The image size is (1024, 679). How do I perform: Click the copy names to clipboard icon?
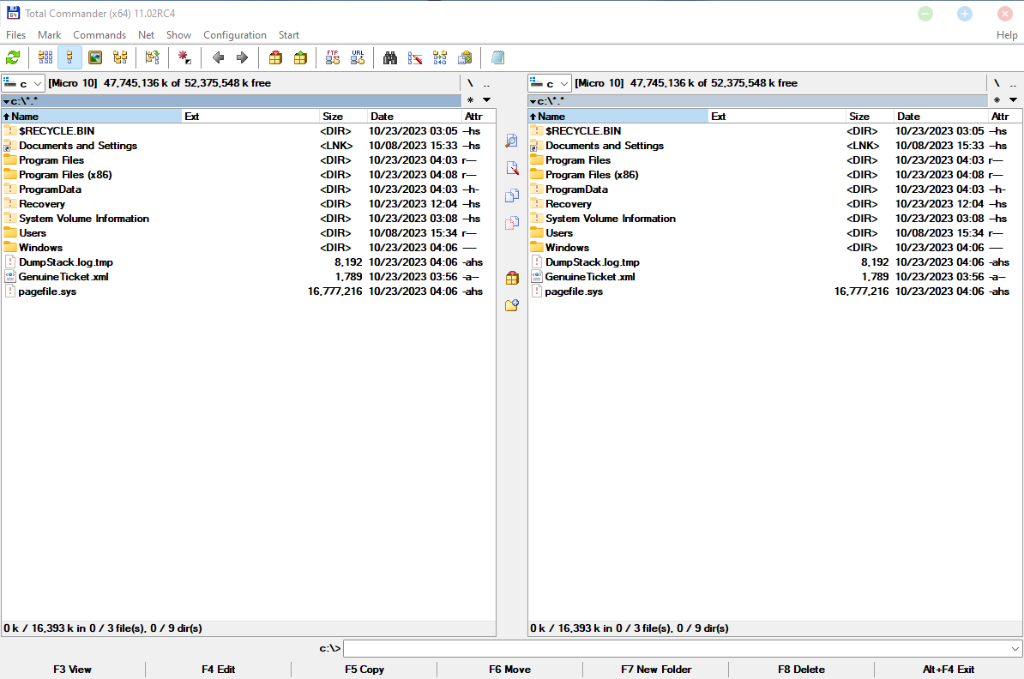pyautogui.click(x=465, y=57)
